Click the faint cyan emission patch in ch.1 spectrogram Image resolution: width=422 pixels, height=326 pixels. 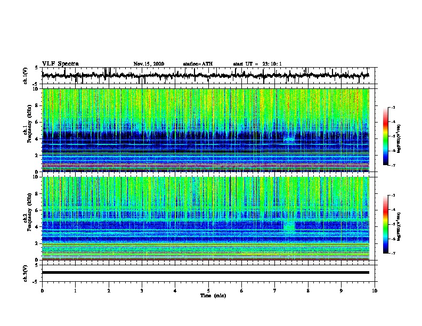click(289, 140)
